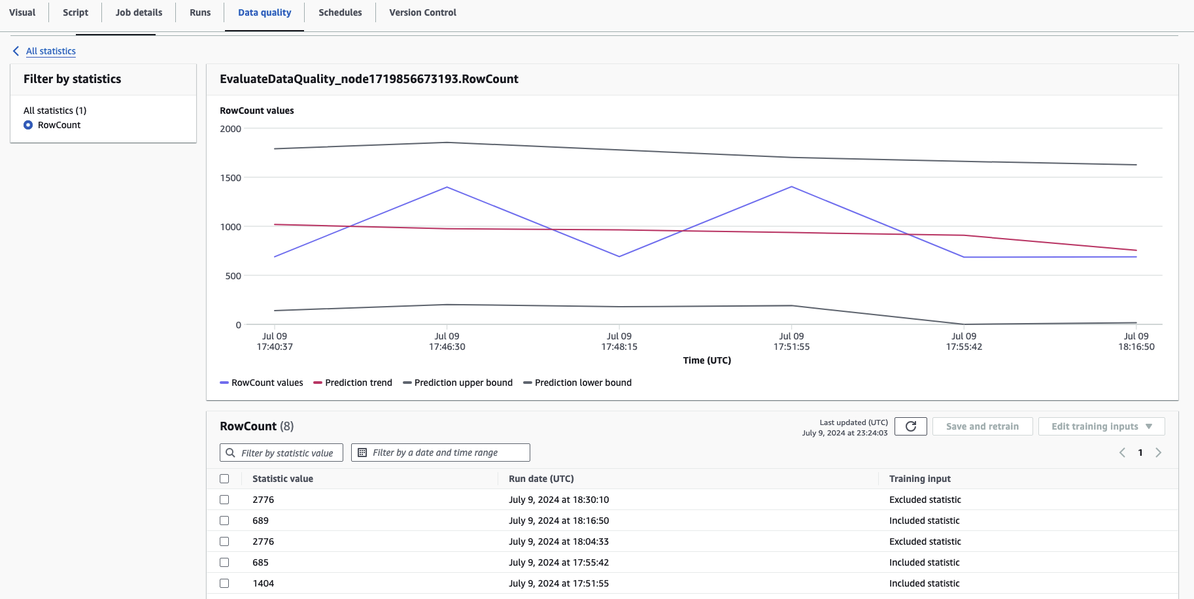Open the Job details tab
The width and height of the screenshot is (1194, 599).
139,12
